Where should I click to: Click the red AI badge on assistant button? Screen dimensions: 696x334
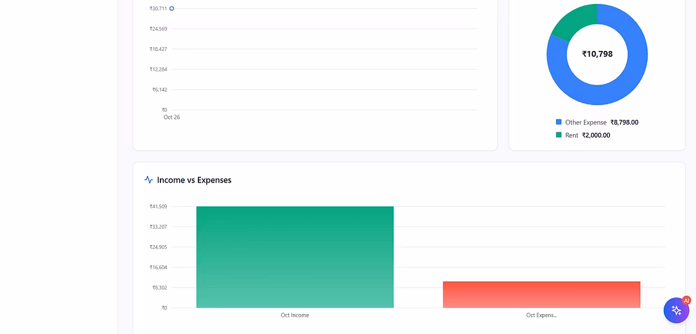pos(686,300)
